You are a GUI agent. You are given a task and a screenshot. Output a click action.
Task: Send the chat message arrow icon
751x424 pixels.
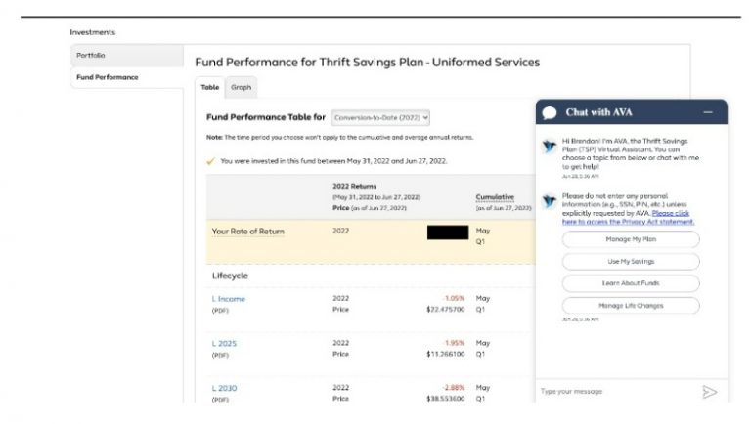click(x=709, y=392)
